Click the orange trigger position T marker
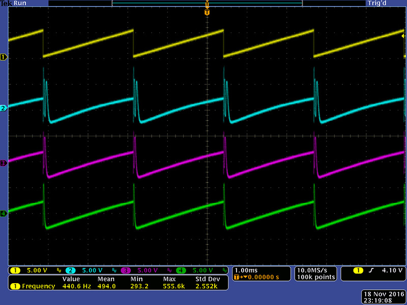The height and width of the screenshot is (305, 407). coord(207,12)
